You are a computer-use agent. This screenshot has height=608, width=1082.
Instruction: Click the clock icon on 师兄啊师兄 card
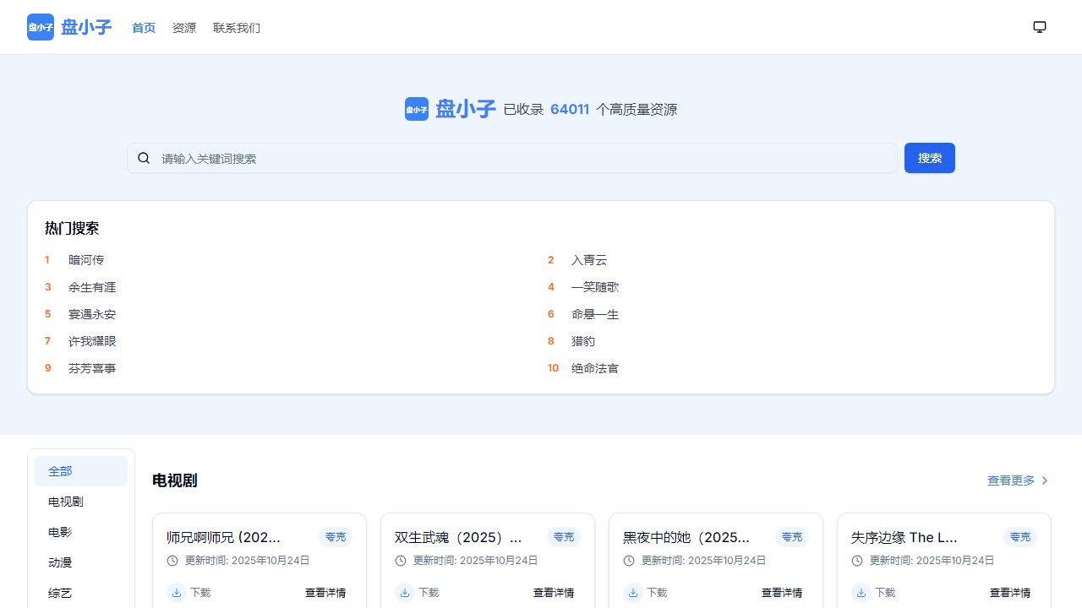pos(172,561)
